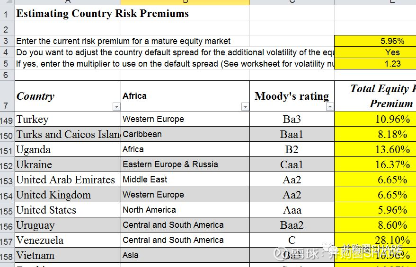Open the Country column filter dropdown
The width and height of the screenshot is (416, 267).
(116, 107)
